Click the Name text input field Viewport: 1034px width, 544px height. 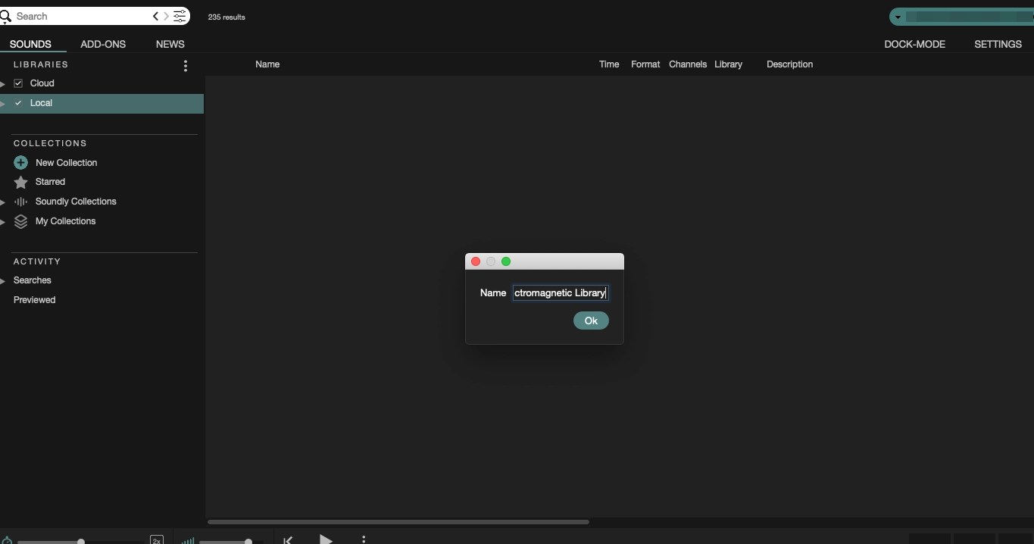[x=561, y=293]
